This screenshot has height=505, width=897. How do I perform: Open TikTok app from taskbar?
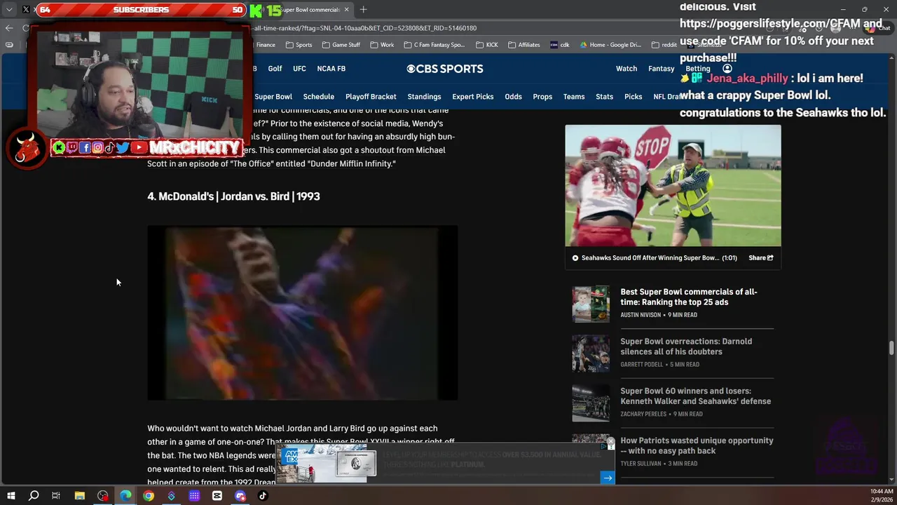click(263, 496)
